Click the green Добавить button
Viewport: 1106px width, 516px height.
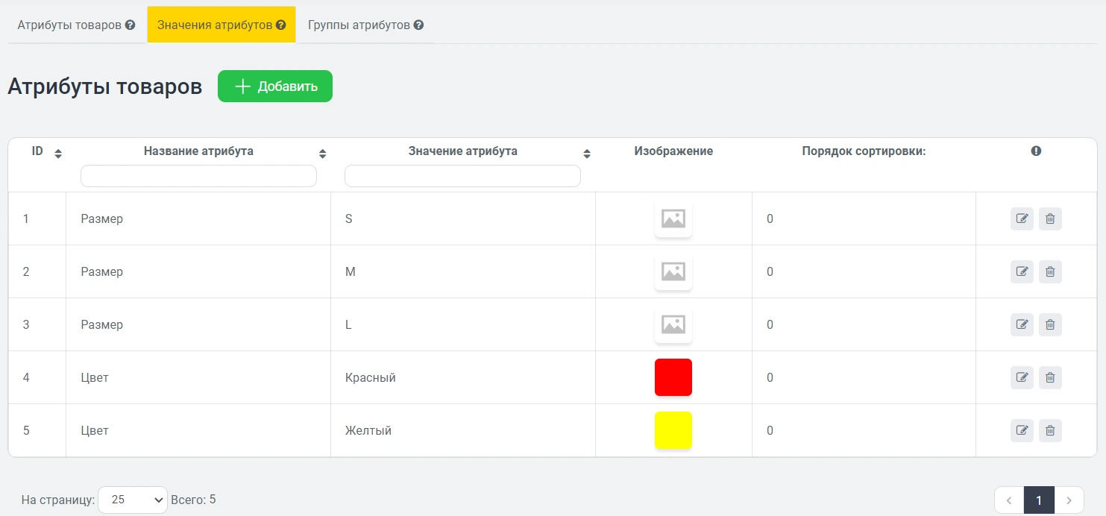275,86
